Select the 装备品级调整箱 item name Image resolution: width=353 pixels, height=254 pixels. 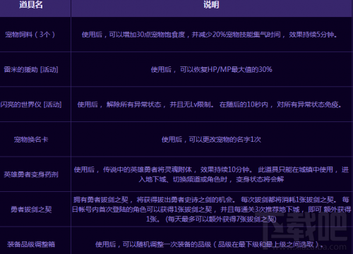pyautogui.click(x=31, y=244)
